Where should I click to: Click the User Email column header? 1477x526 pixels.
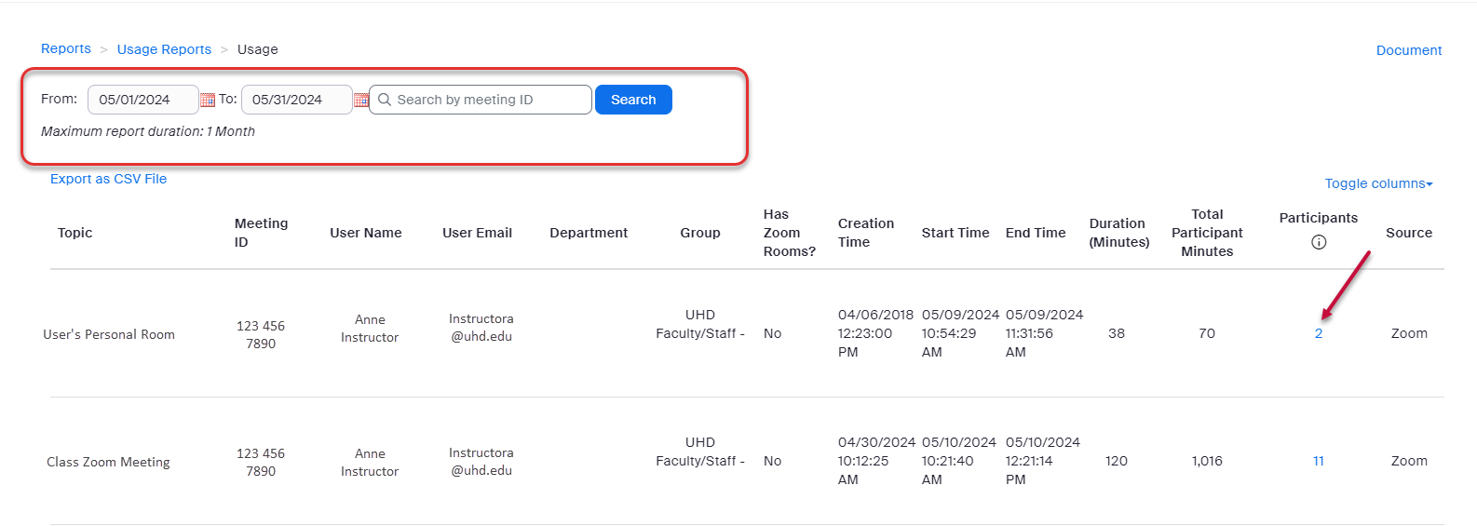click(x=477, y=233)
